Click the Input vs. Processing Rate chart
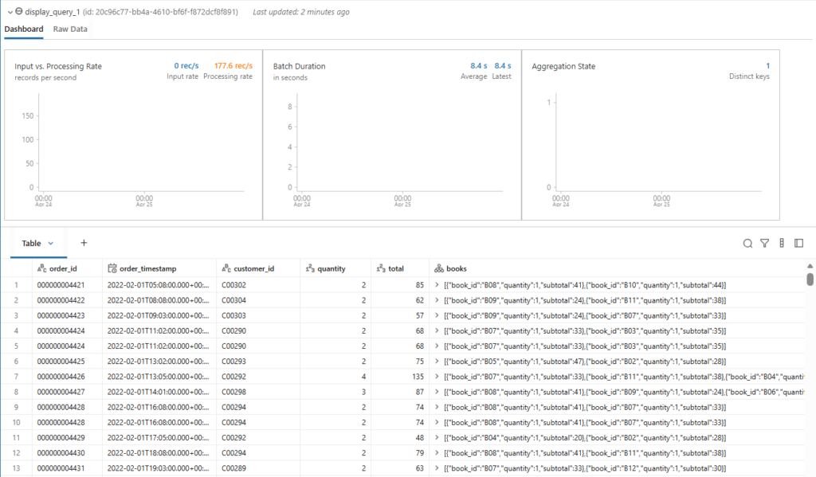This screenshot has height=477, width=816. tap(133, 151)
